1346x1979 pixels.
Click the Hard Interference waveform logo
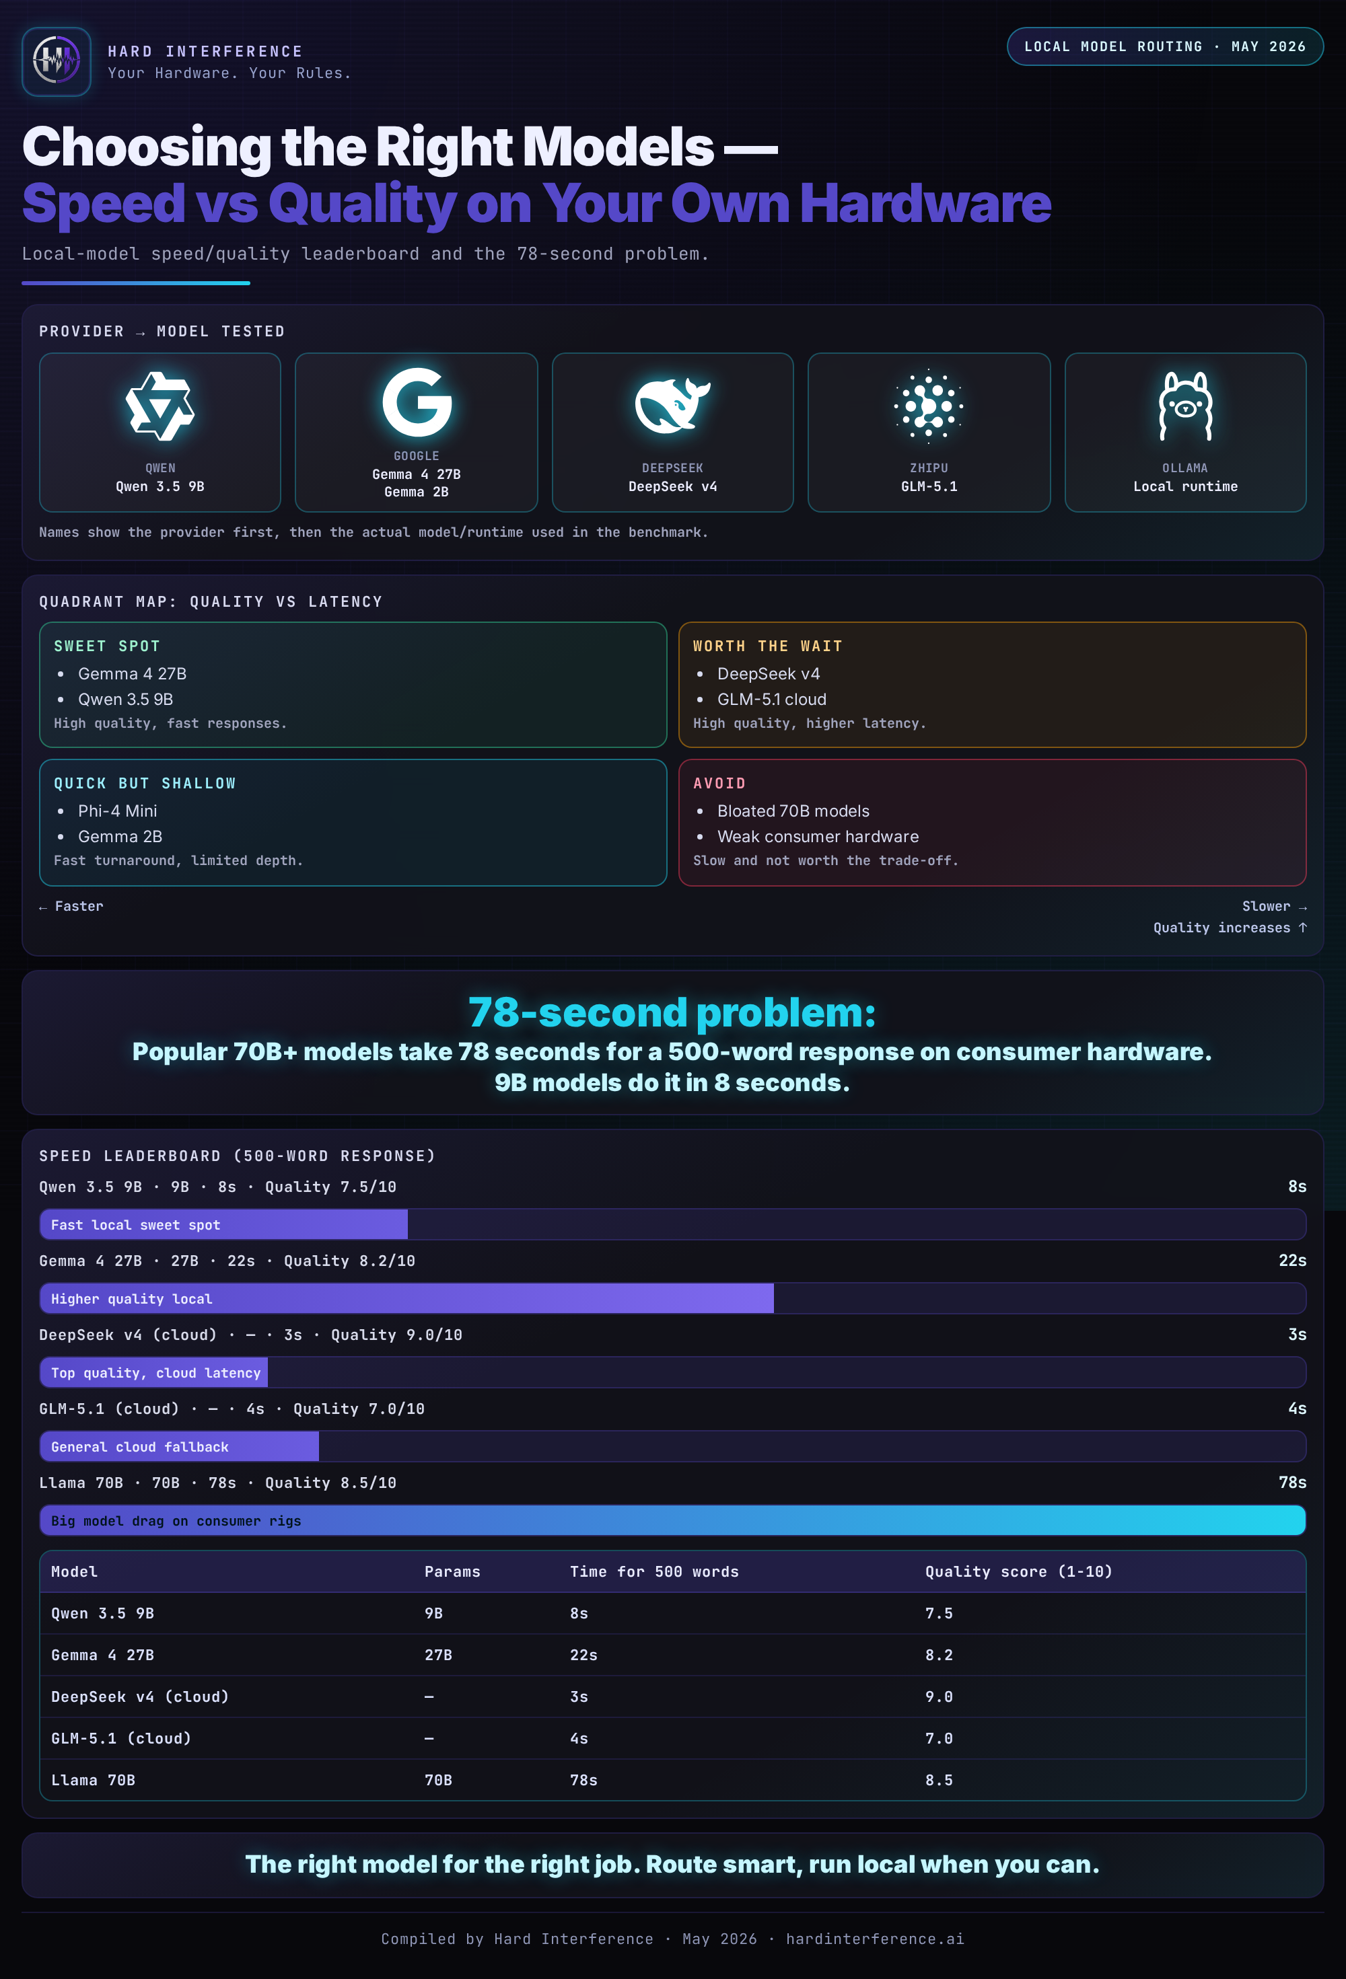(57, 61)
